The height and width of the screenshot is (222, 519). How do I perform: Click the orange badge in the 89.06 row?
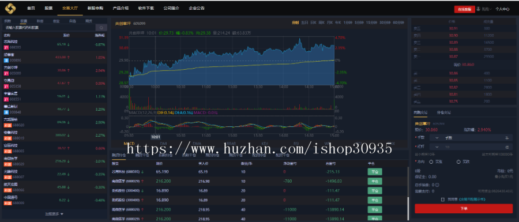point(7,125)
